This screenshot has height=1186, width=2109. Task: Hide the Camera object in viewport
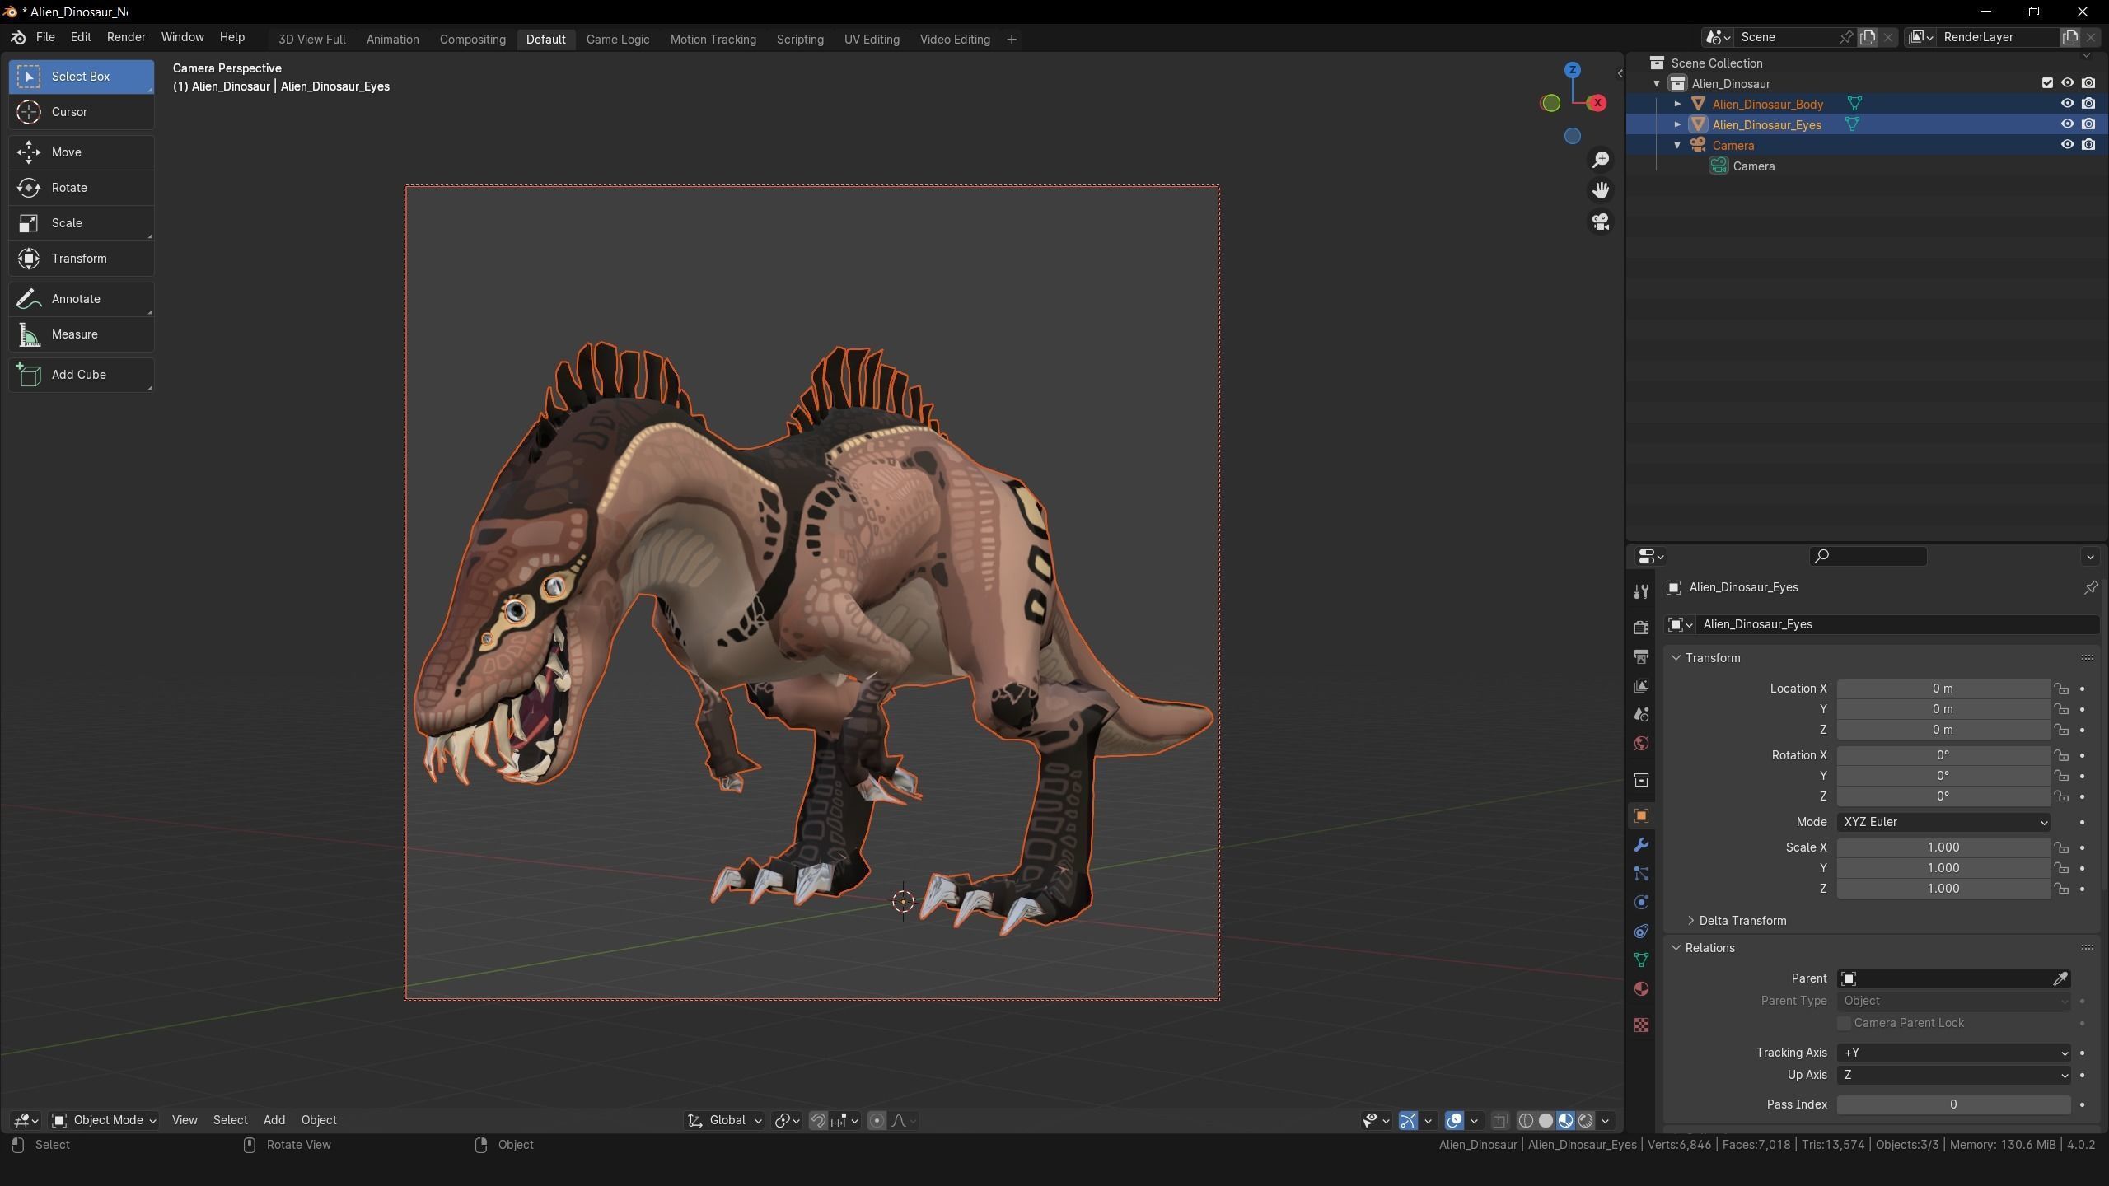coord(2067,145)
